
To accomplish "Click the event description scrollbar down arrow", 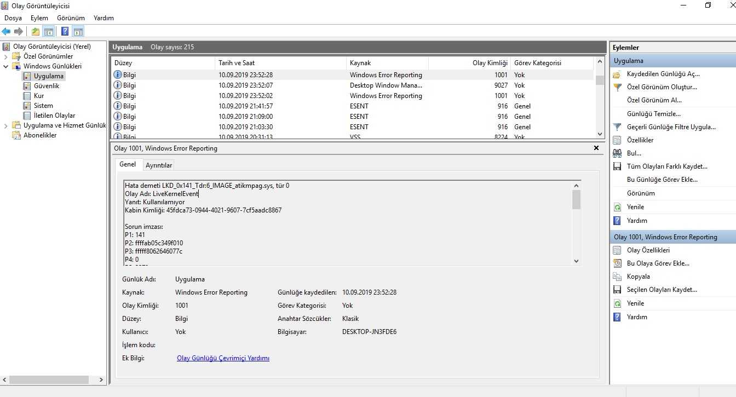I will tap(576, 261).
